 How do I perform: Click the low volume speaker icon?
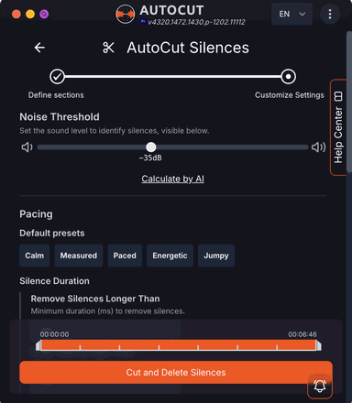(27, 147)
